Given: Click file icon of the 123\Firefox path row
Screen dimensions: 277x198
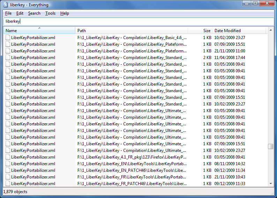Looking at the screenshot, I should point(8,157).
